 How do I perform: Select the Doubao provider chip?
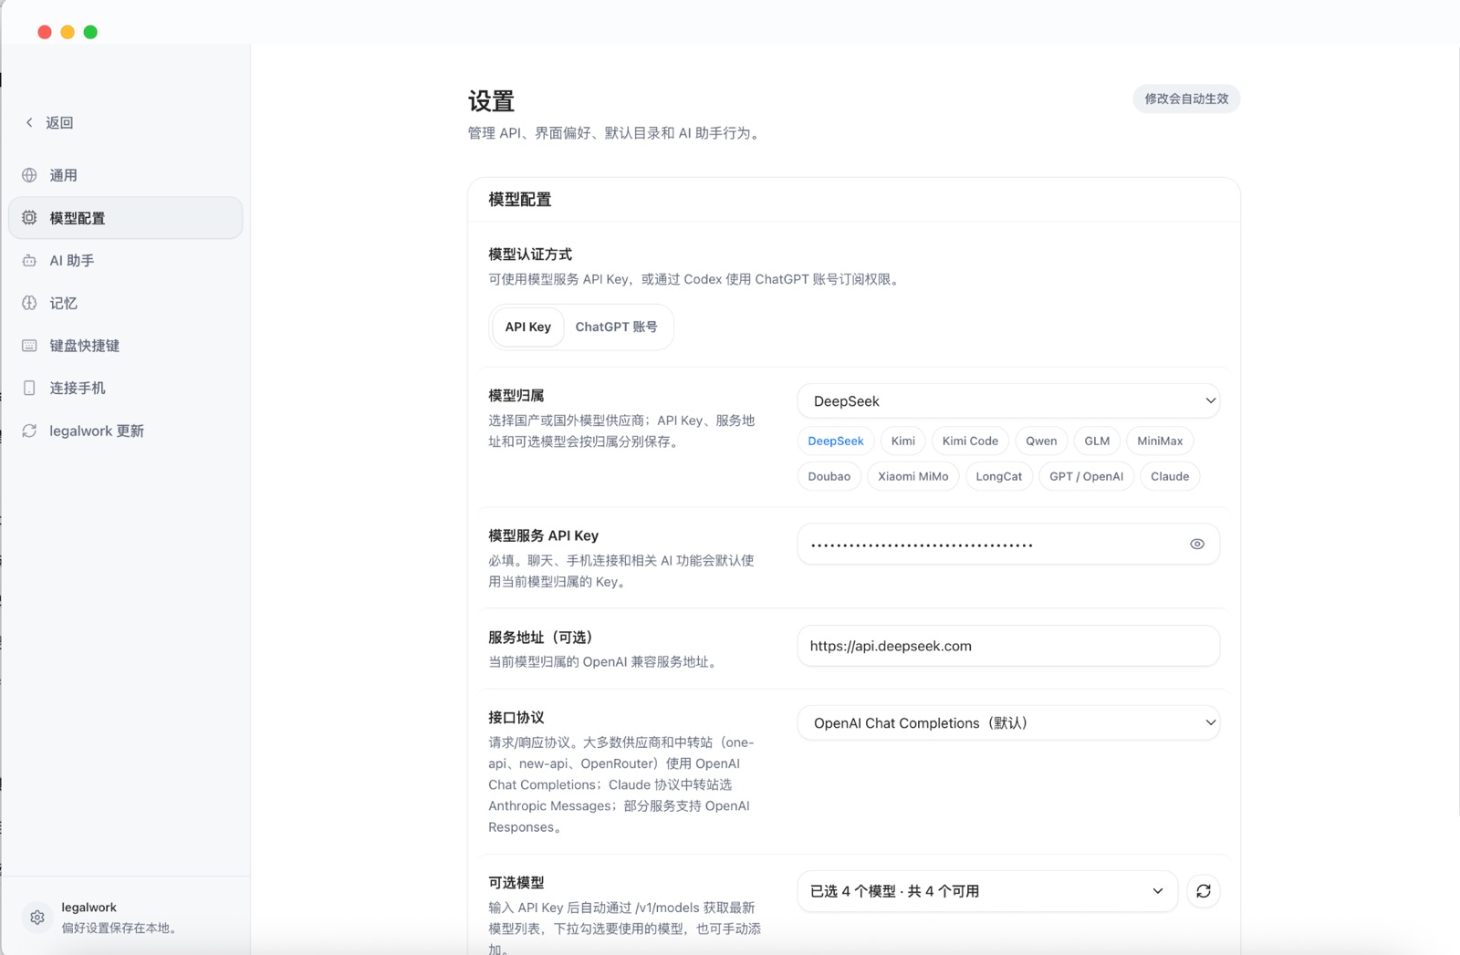[x=829, y=476]
